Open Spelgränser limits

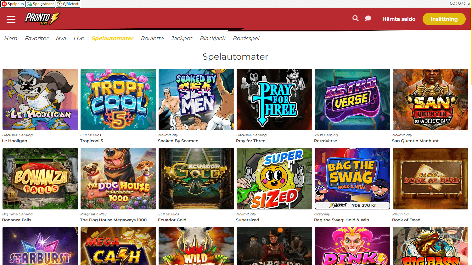[x=40, y=4]
